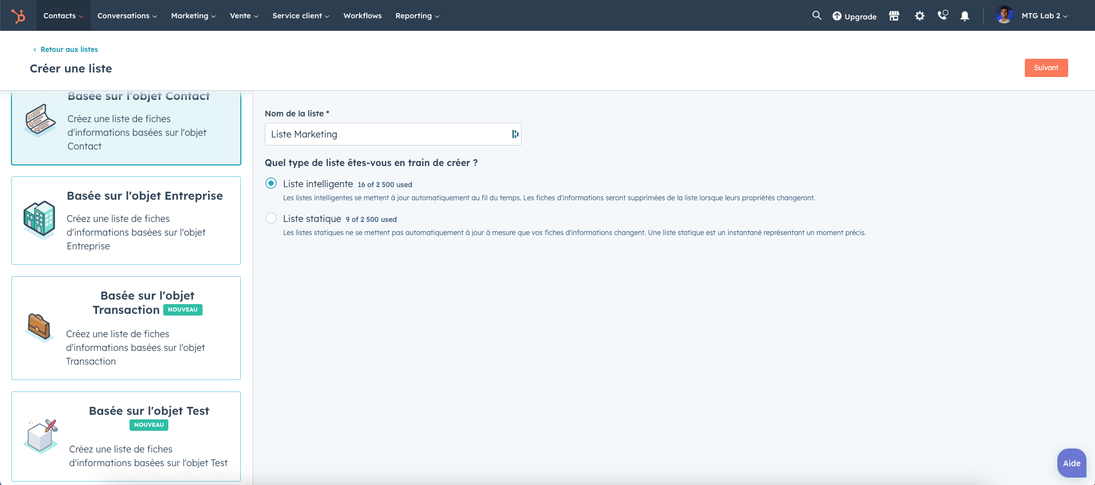Click the green icon inside the name field
Viewport: 1095px width, 485px height.
coord(515,134)
